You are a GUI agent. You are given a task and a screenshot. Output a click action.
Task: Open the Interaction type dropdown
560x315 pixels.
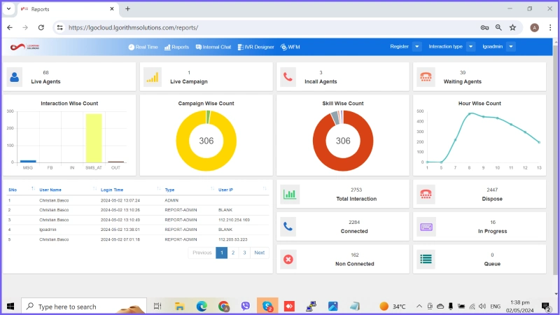pos(470,47)
